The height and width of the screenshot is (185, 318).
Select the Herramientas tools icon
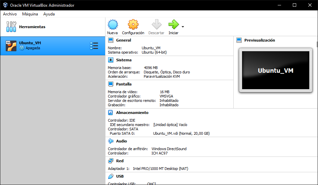[11, 27]
